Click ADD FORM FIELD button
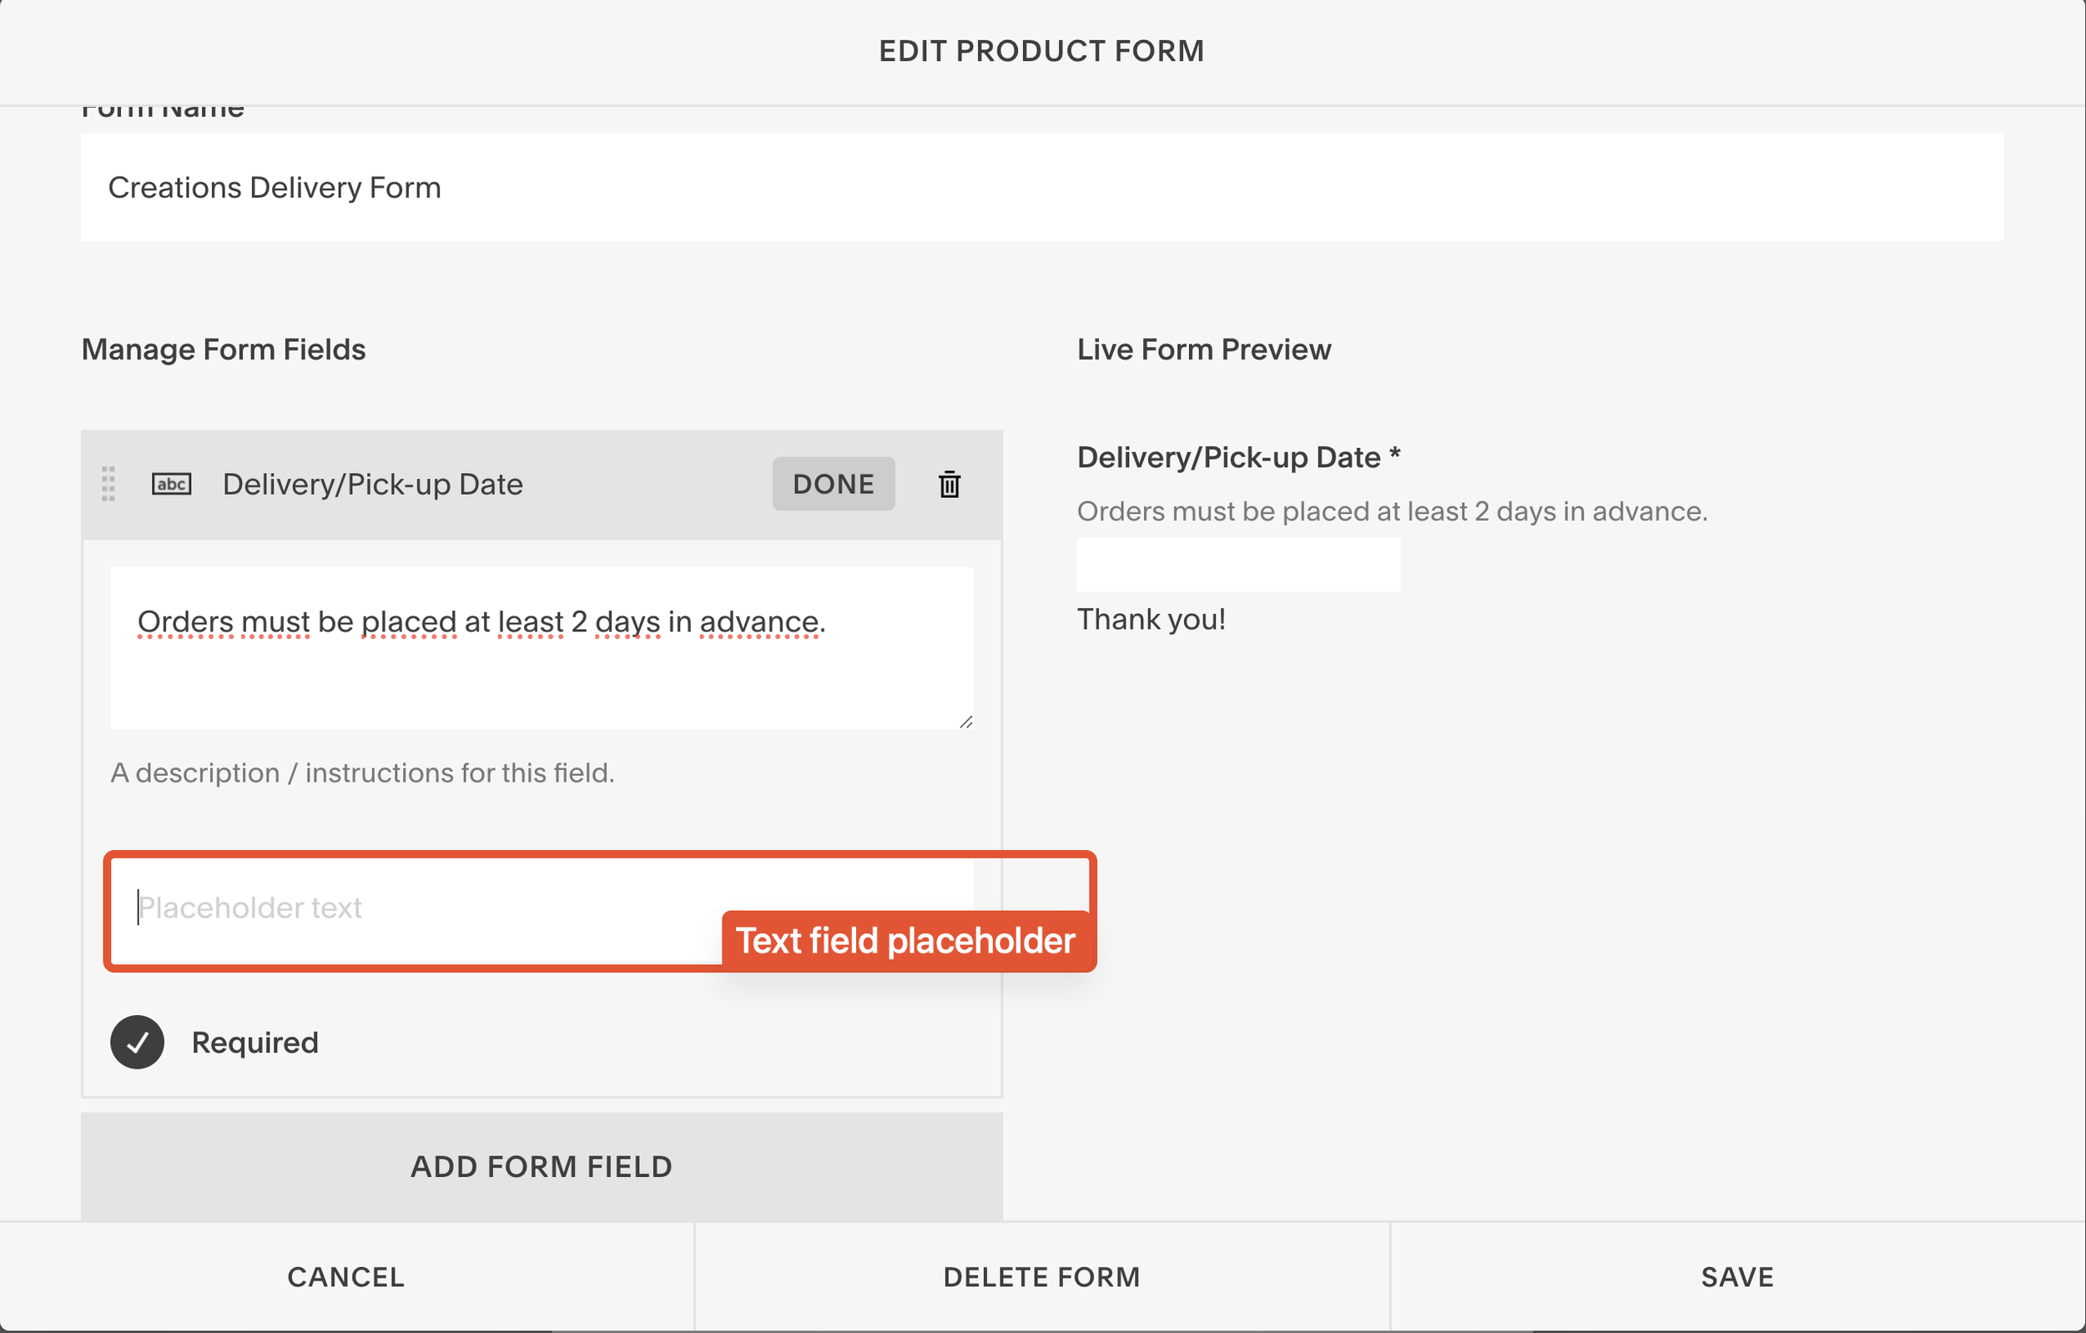The image size is (2086, 1333). [542, 1167]
